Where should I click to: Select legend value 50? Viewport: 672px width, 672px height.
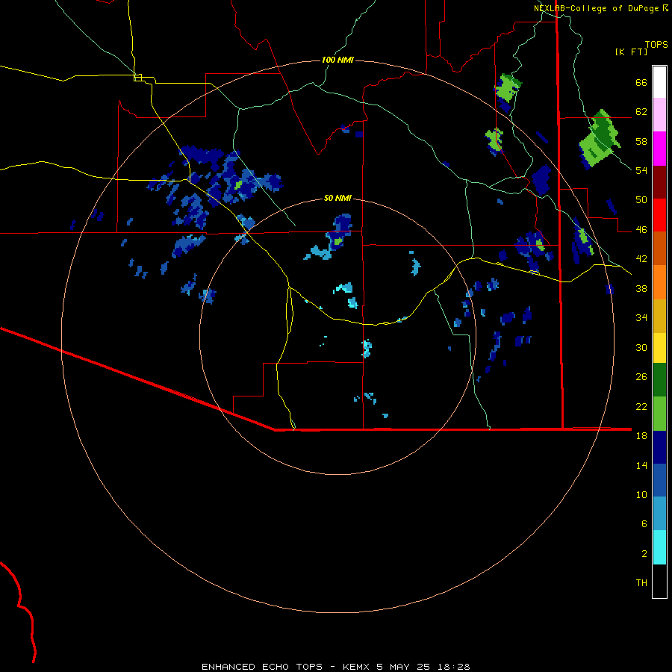point(641,200)
